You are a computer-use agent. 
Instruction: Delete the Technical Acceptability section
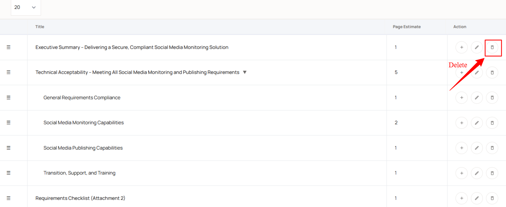(492, 72)
